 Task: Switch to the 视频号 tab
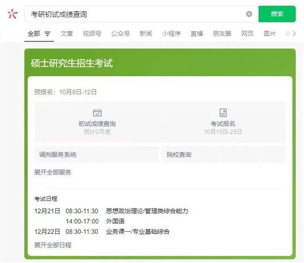pos(92,34)
